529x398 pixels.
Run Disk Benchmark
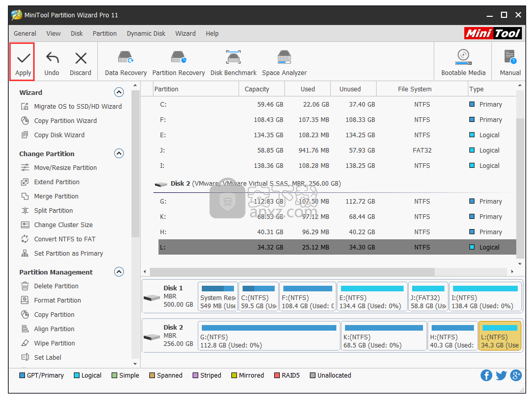[233, 63]
